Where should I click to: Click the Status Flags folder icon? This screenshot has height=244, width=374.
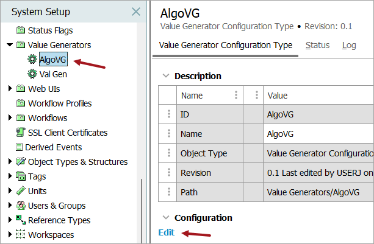tap(21, 30)
